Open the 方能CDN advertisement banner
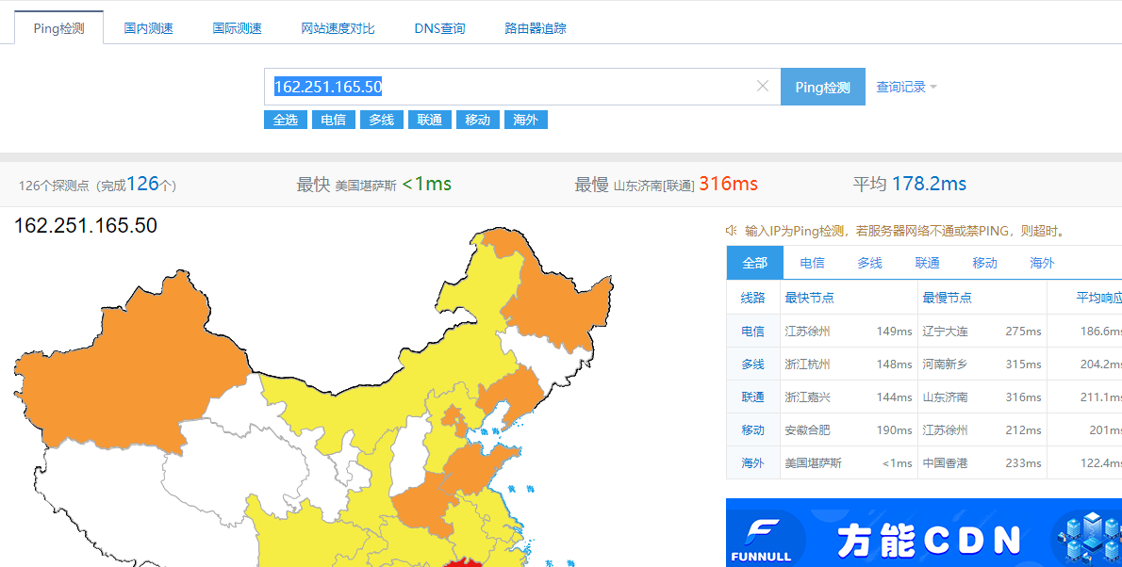1122x567 pixels. coord(929,539)
